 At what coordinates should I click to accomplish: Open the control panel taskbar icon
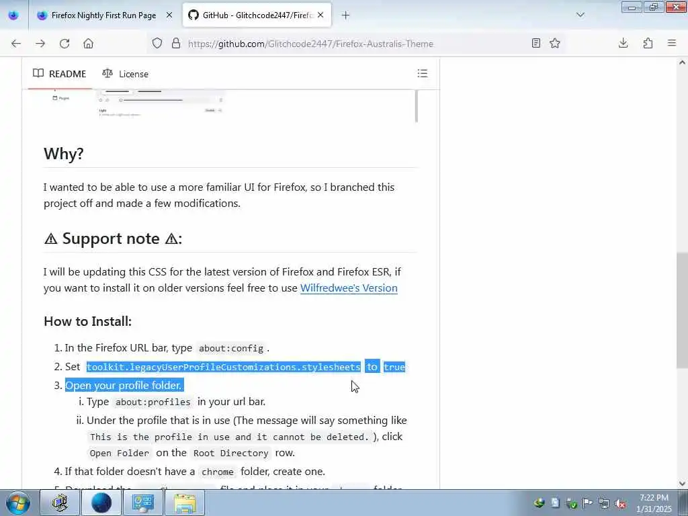point(143,503)
